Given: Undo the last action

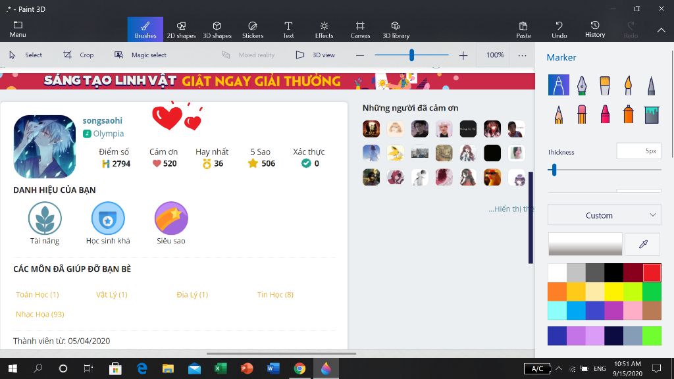Looking at the screenshot, I should click(x=559, y=30).
